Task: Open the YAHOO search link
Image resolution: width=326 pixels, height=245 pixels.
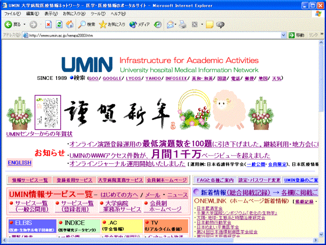Action: coord(153,78)
